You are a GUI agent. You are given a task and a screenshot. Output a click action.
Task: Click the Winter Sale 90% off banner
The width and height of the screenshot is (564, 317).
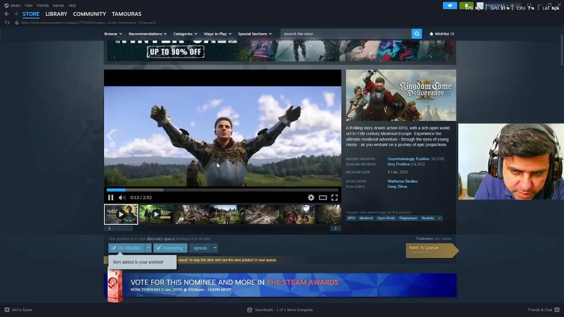[x=280, y=52]
